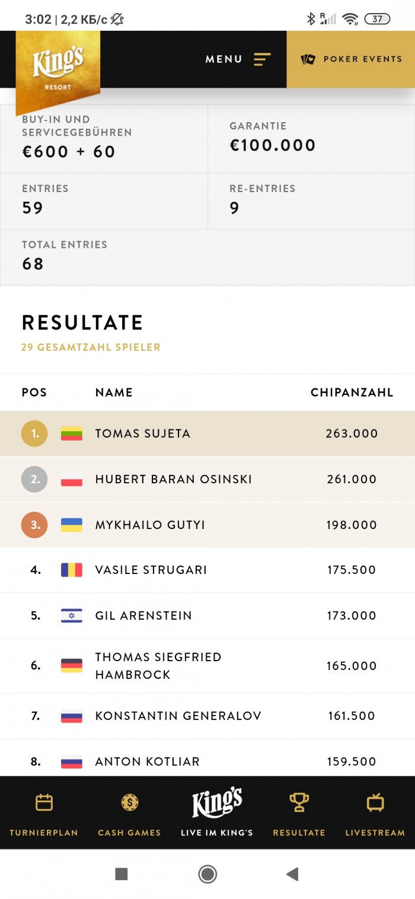Open Turnierplan calendar icon
Screen dimensions: 415x899
pos(44,803)
